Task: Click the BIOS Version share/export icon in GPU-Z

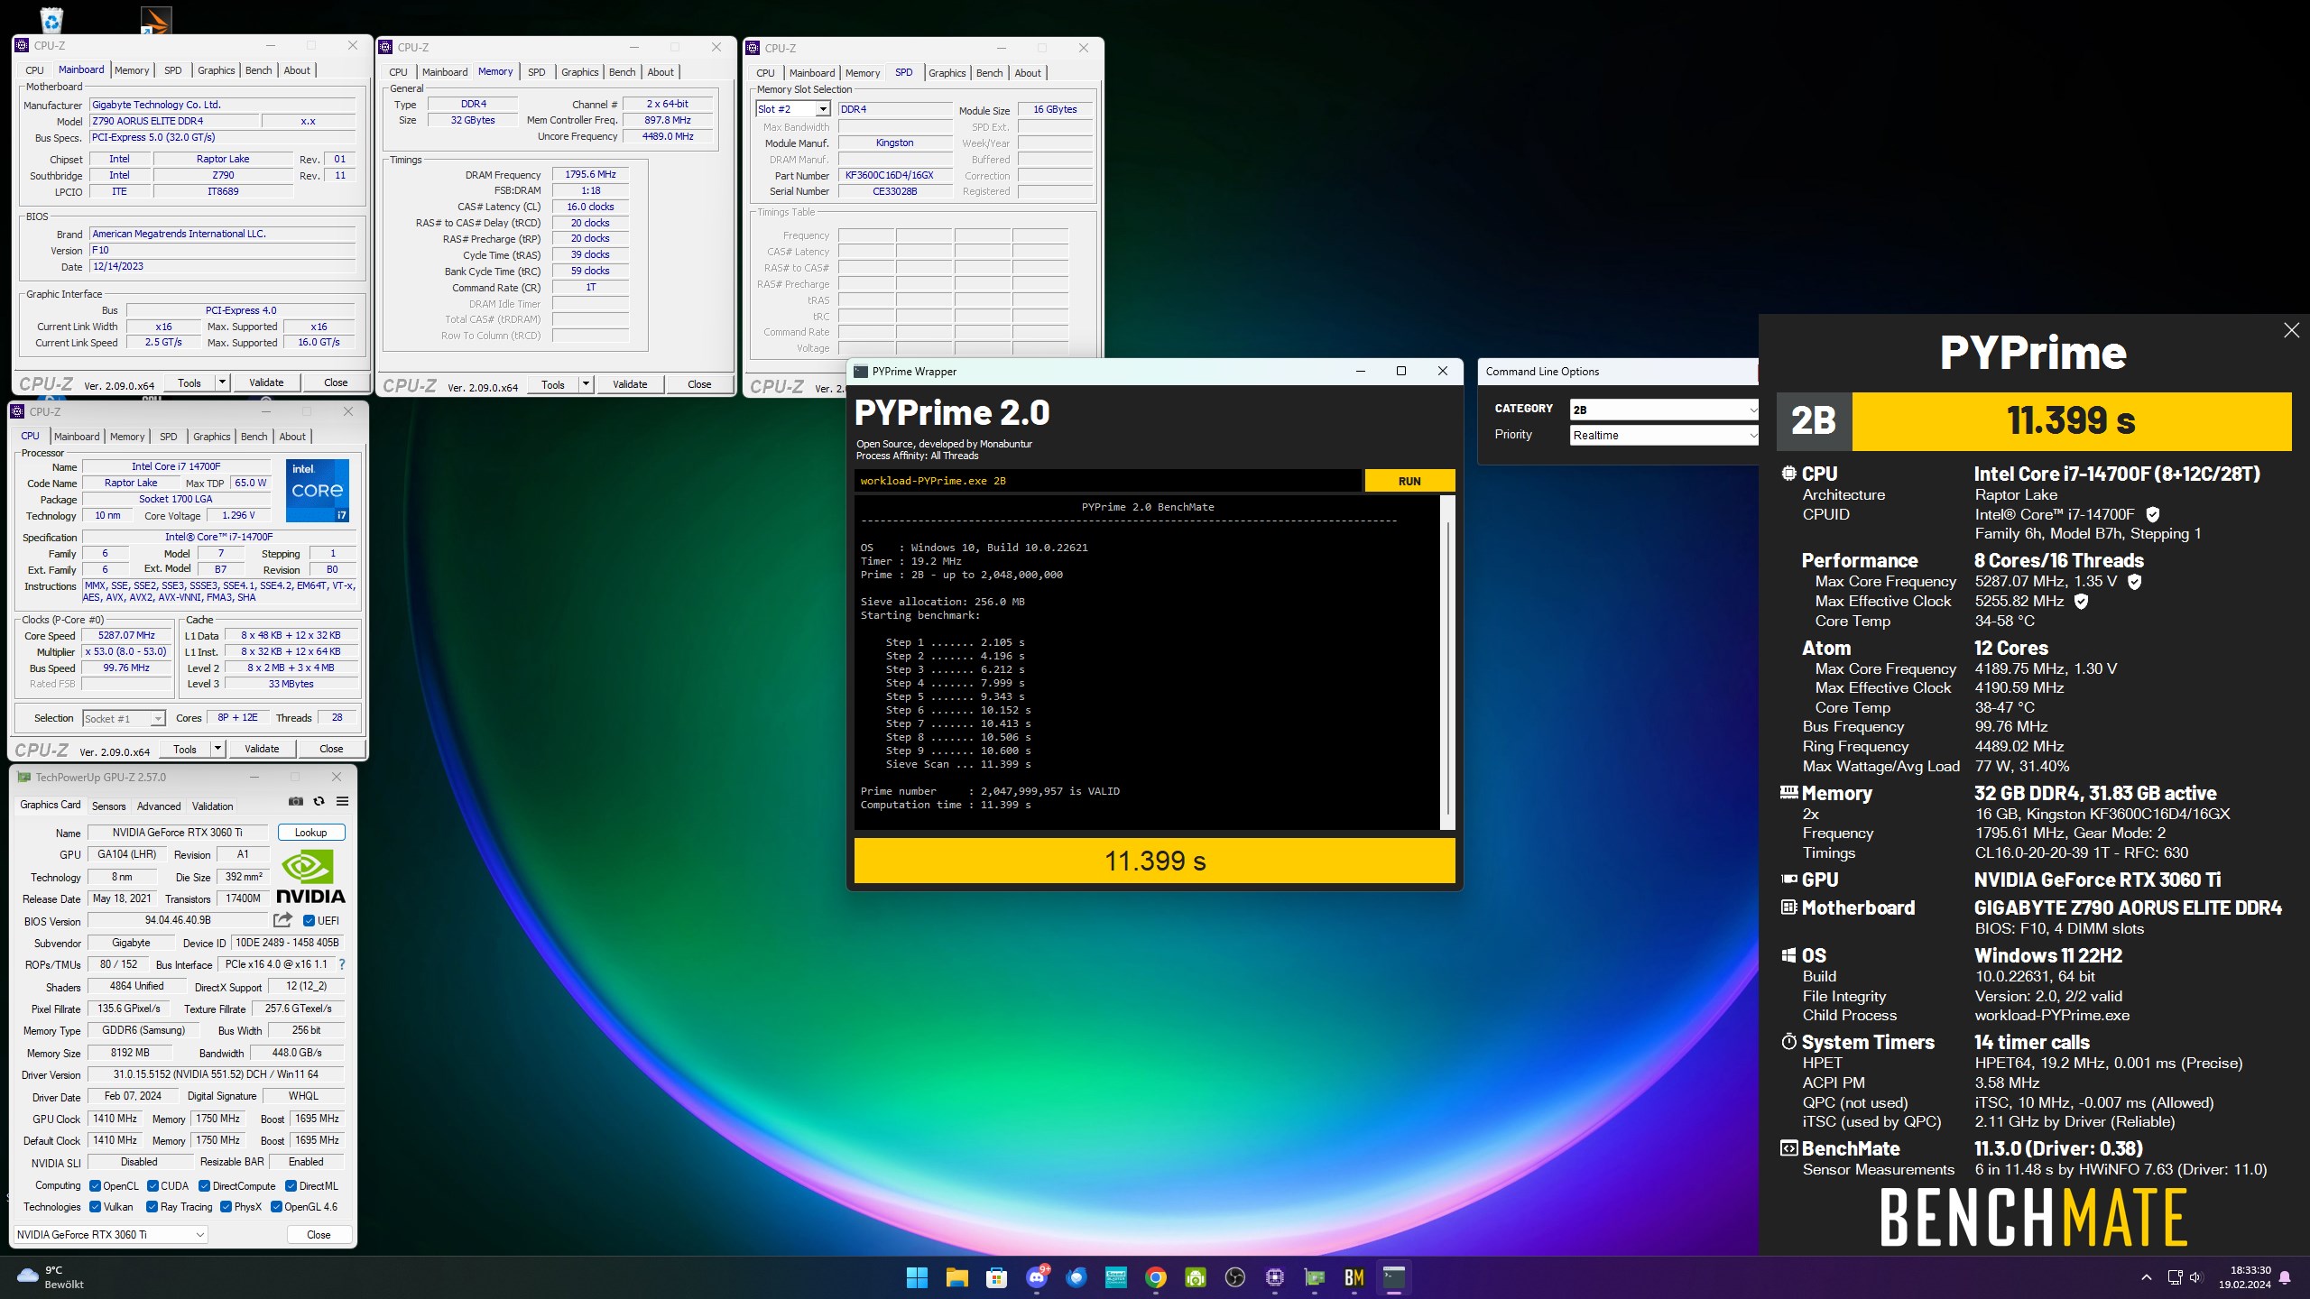Action: [x=282, y=920]
